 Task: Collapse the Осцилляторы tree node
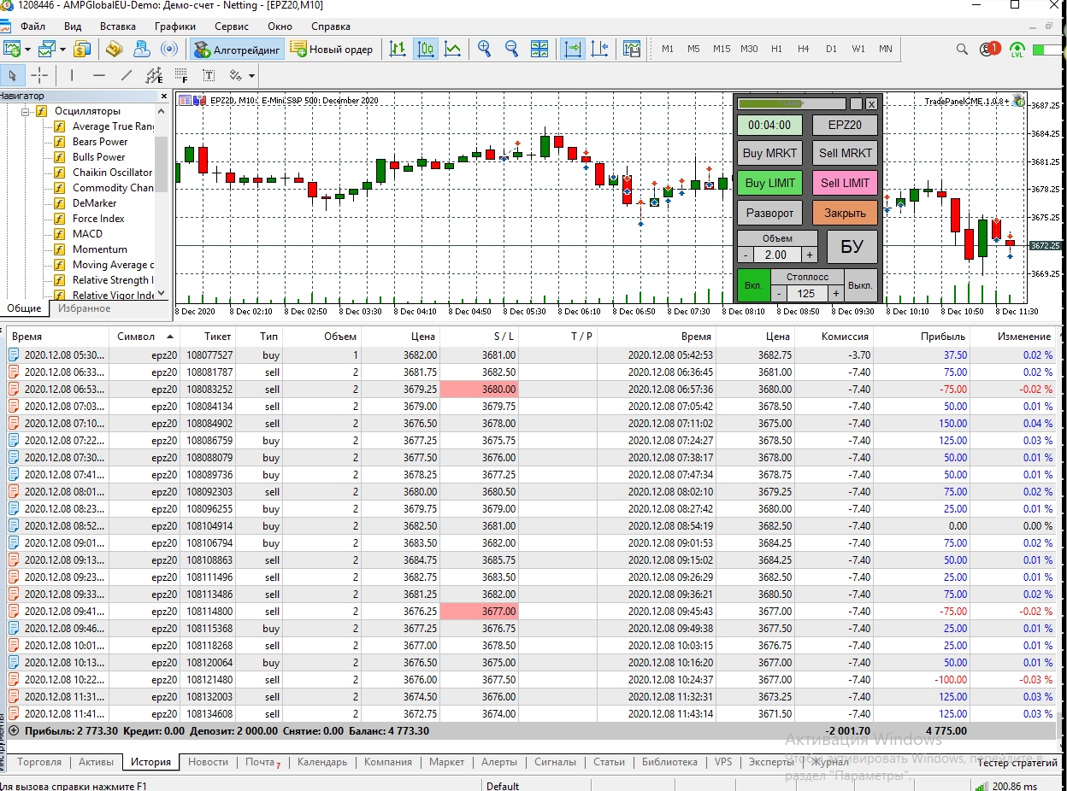[26, 111]
